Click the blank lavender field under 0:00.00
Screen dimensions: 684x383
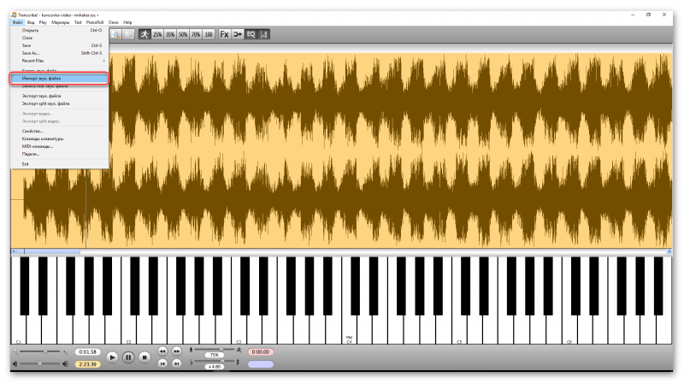[261, 364]
